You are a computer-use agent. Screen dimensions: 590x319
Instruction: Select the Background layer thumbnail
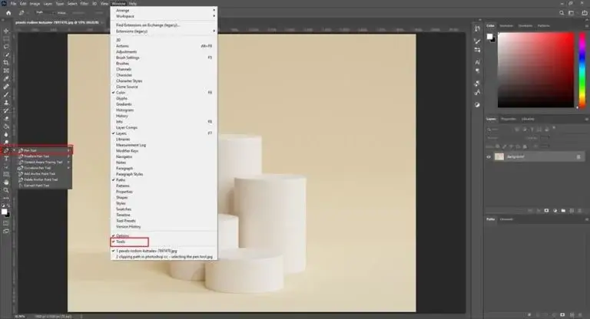499,156
